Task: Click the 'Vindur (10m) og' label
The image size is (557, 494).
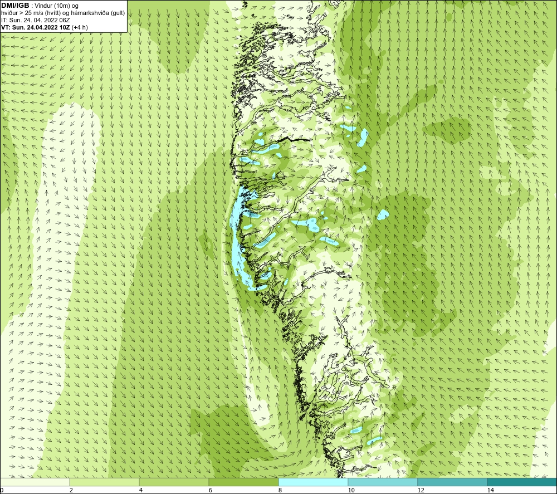Action: pyautogui.click(x=56, y=6)
